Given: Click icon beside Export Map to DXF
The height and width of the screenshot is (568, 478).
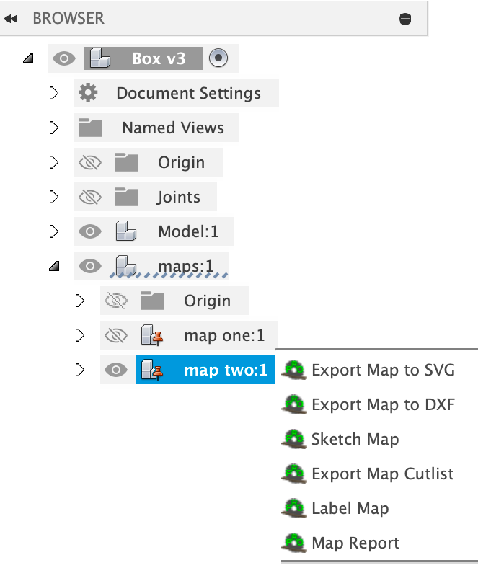Looking at the screenshot, I should tap(294, 404).
